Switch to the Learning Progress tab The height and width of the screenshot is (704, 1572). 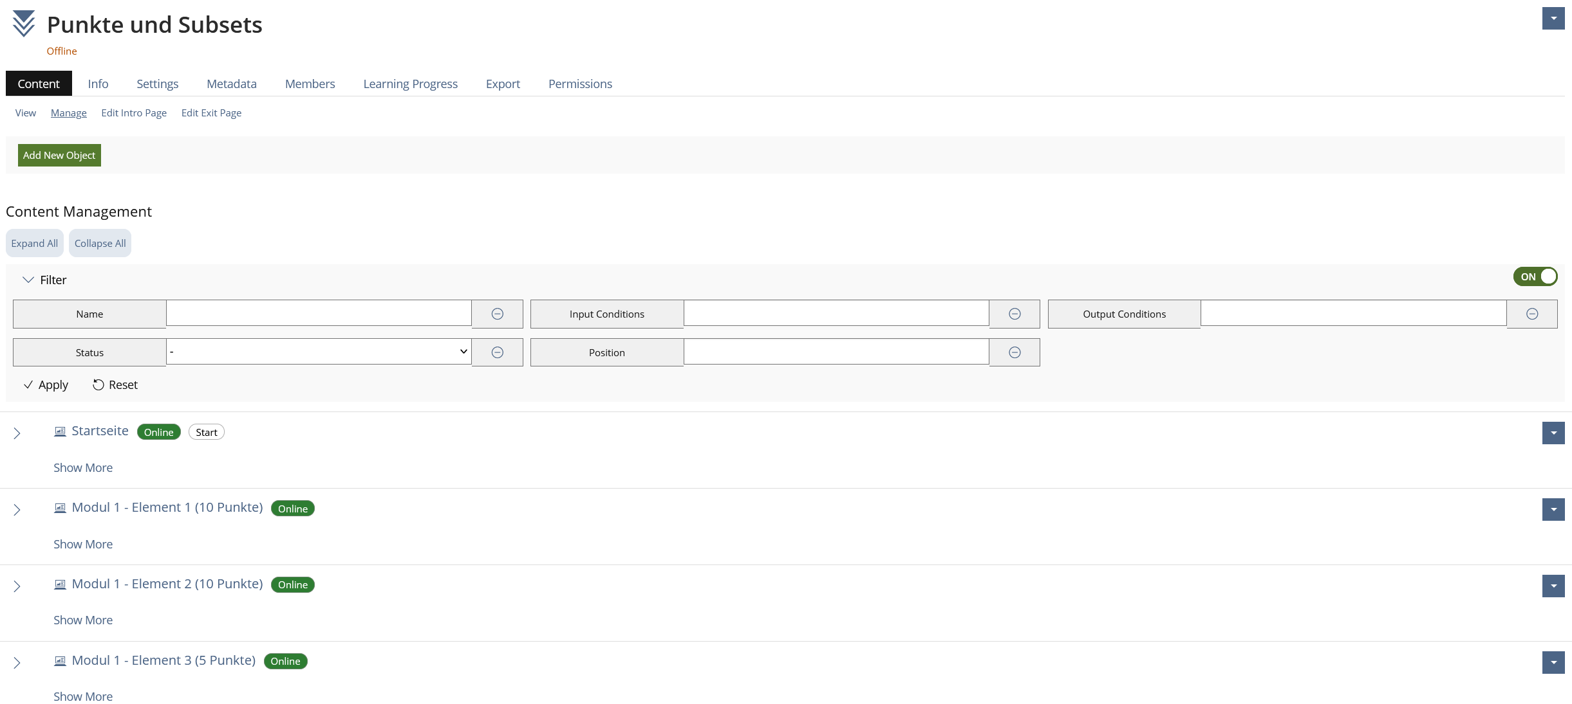pyautogui.click(x=410, y=84)
